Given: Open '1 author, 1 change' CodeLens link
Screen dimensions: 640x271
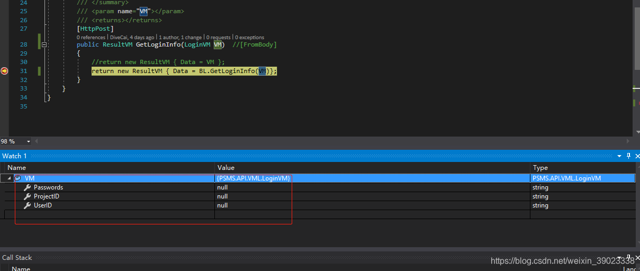Looking at the screenshot, I should tap(181, 38).
